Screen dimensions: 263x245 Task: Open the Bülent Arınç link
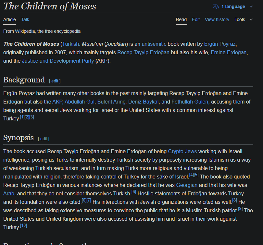tap(111, 102)
